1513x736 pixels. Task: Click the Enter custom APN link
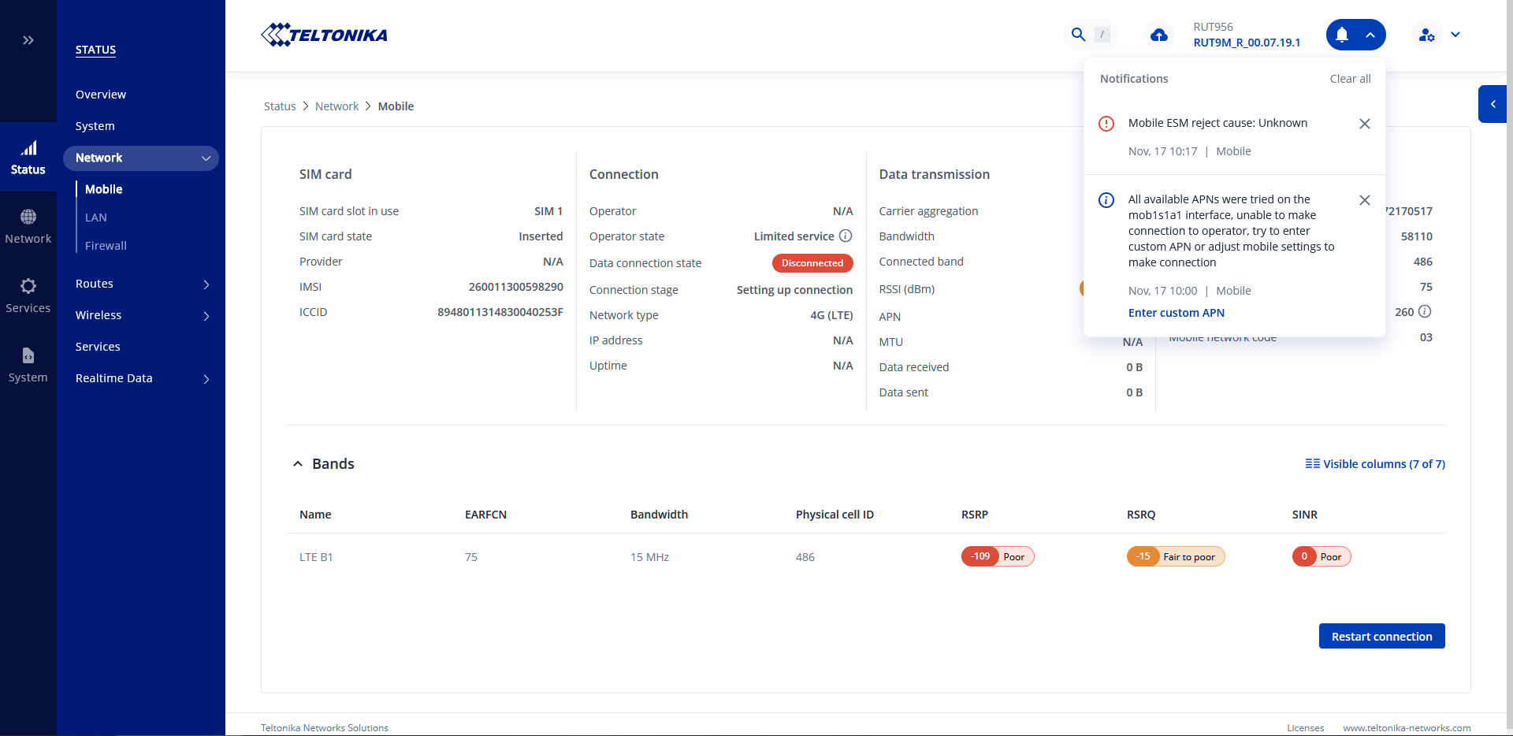[1176, 313]
